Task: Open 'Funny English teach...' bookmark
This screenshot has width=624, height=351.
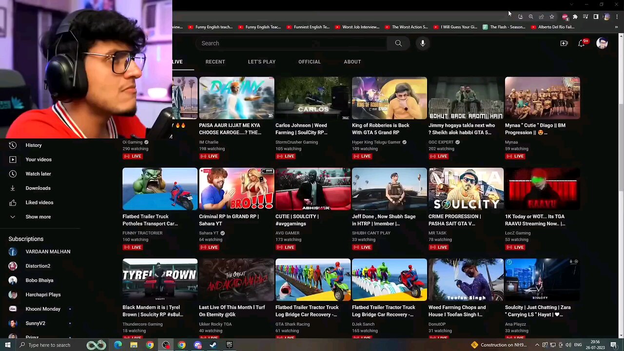Action: tap(211, 27)
